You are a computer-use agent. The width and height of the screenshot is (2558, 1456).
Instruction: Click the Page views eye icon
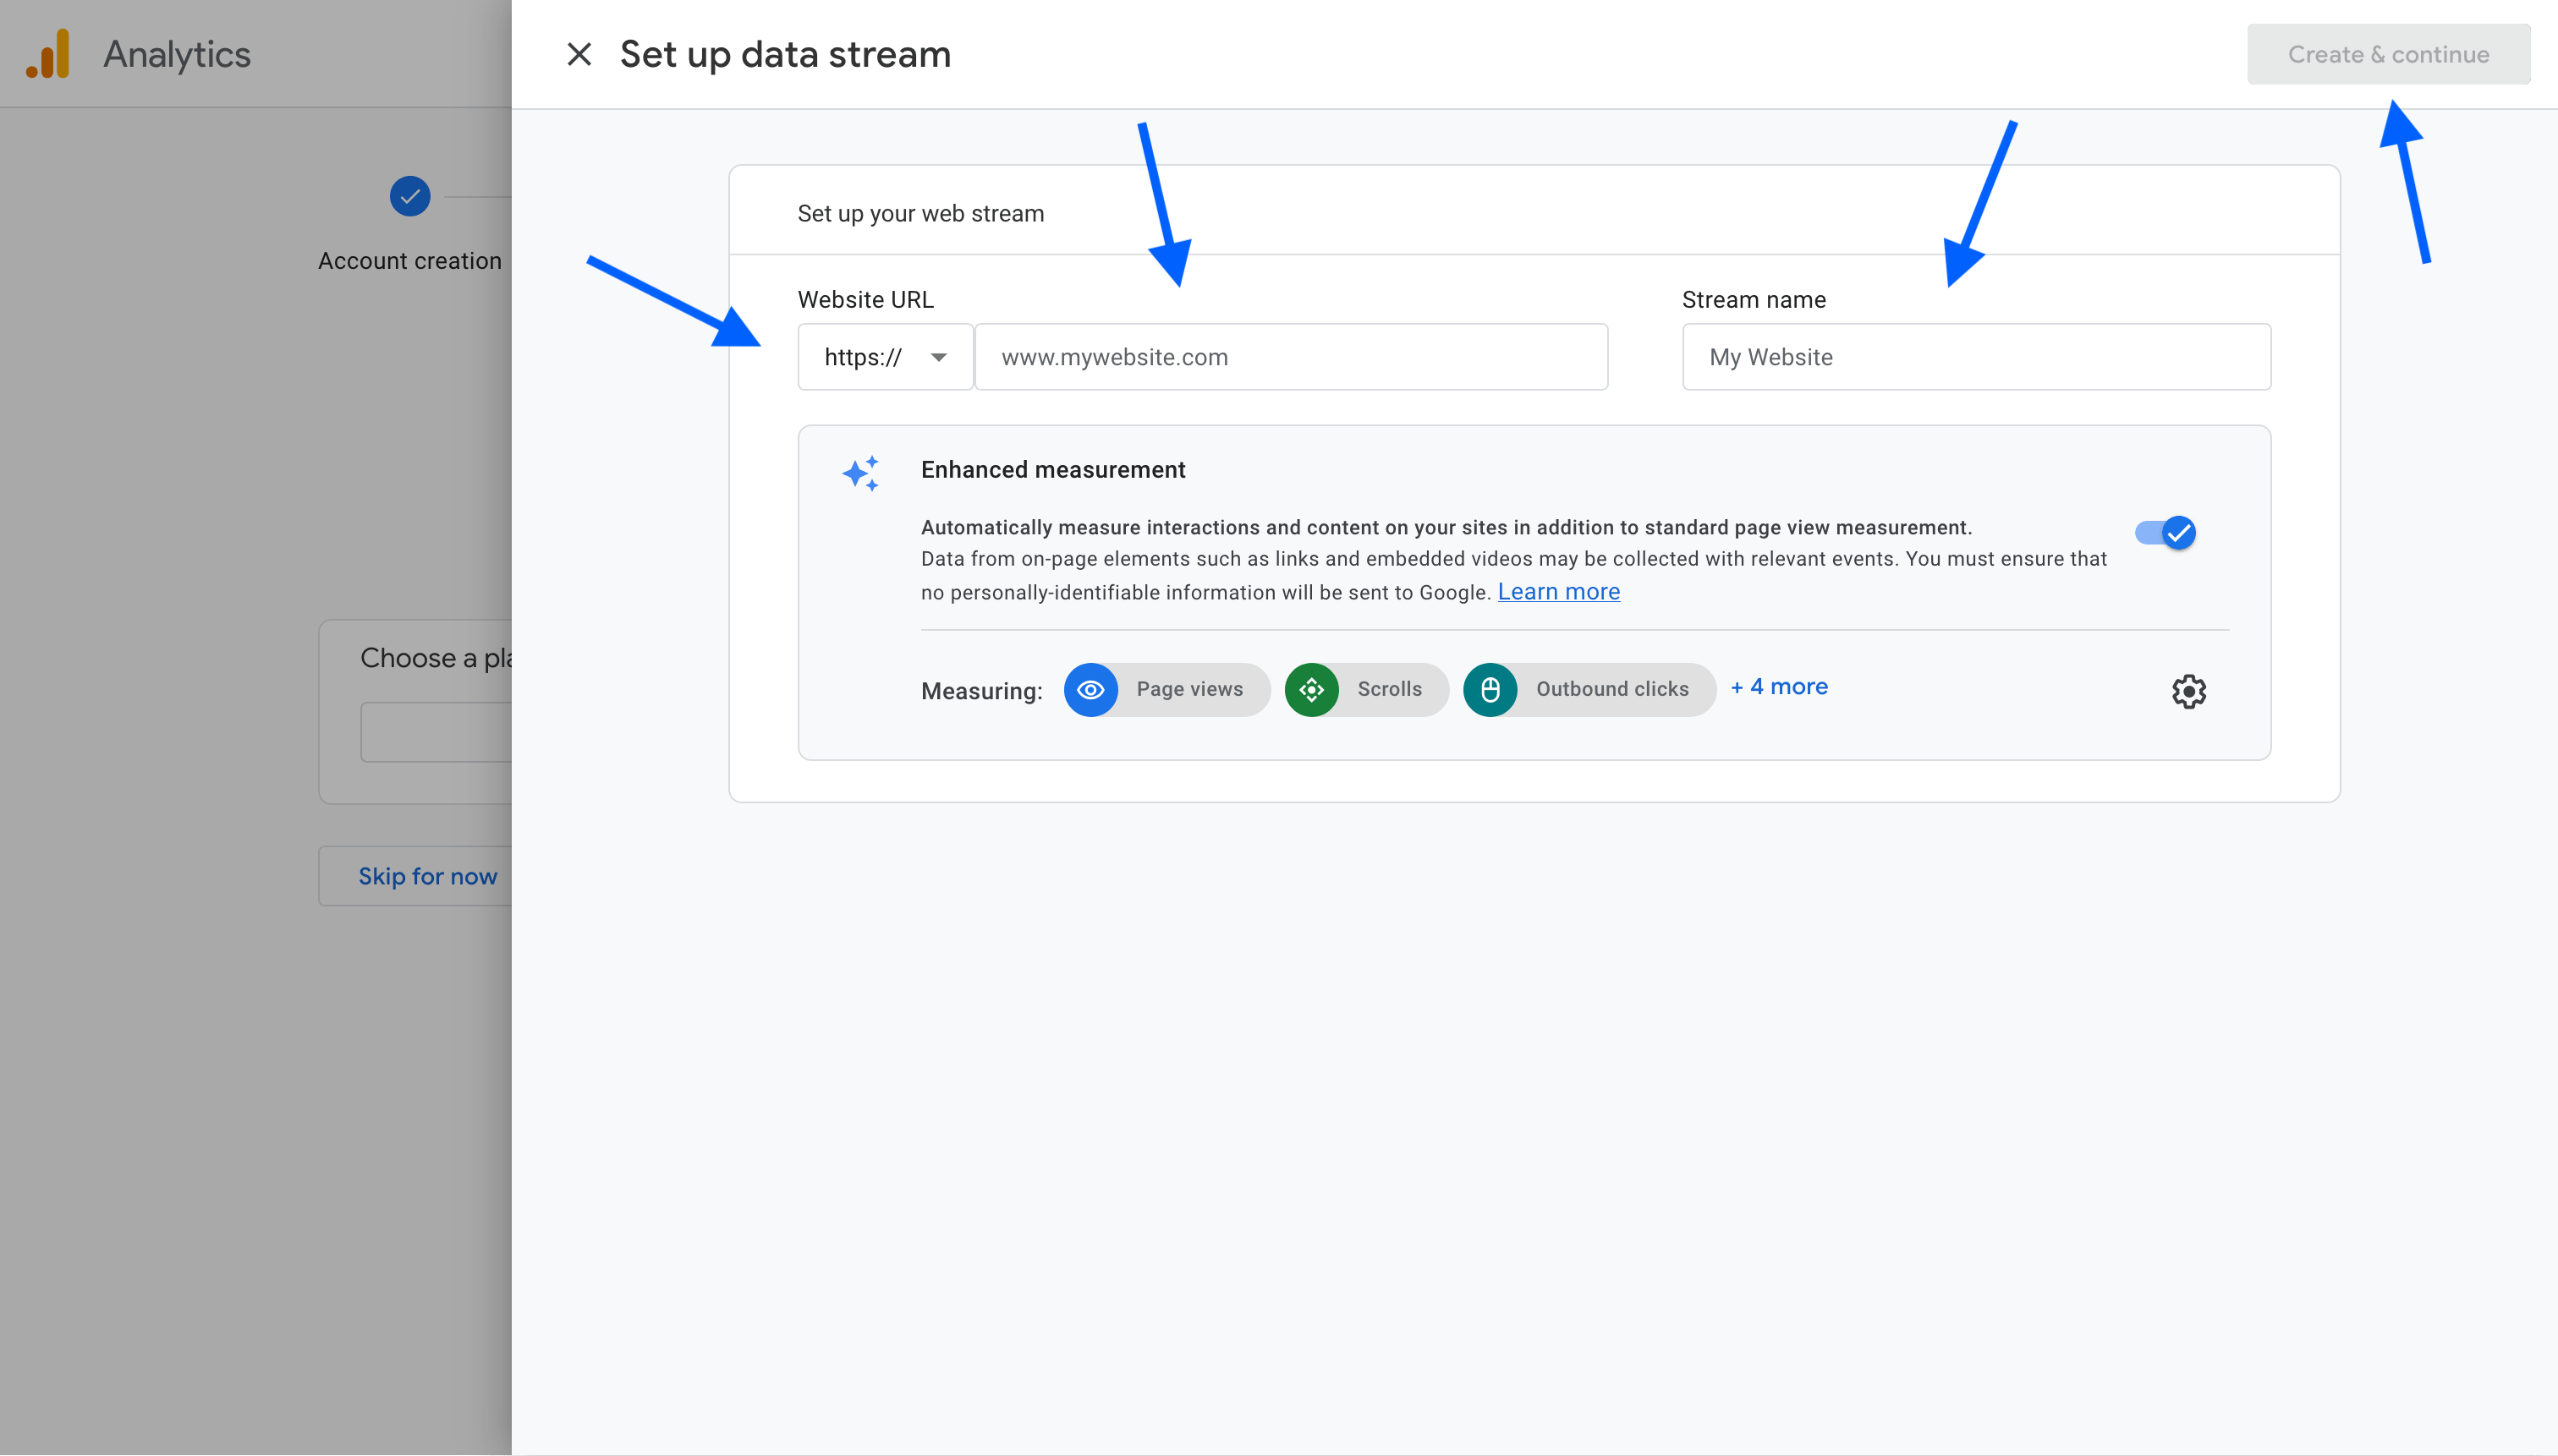click(1090, 689)
